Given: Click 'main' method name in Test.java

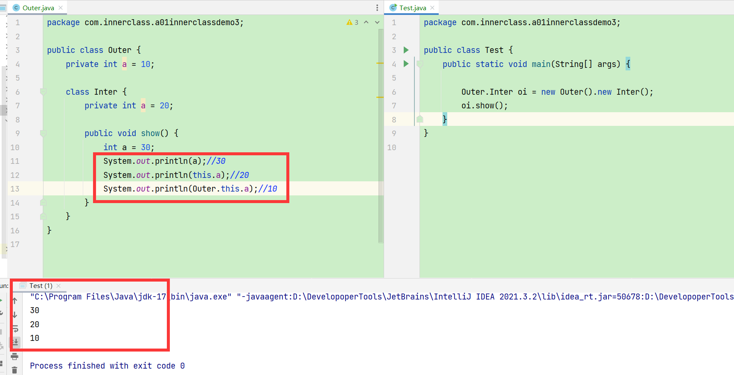Looking at the screenshot, I should click(x=541, y=64).
